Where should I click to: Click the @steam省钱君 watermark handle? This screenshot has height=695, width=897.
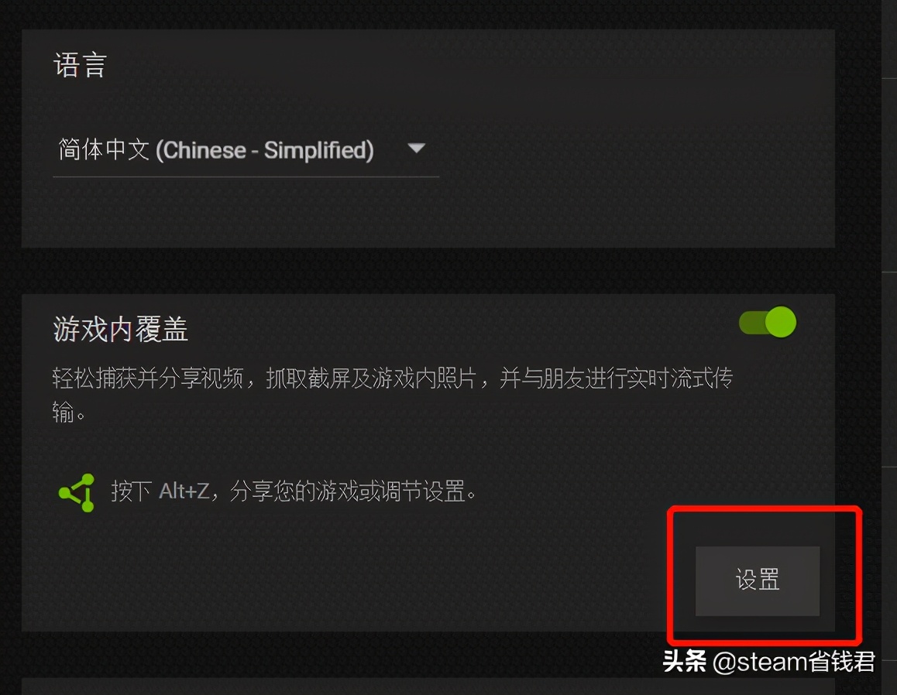794,662
